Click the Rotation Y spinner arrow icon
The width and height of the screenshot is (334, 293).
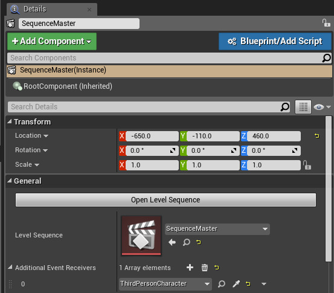(234, 150)
